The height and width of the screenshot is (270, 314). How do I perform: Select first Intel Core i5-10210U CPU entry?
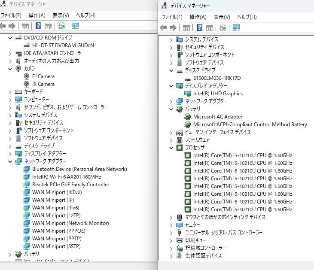243,155
